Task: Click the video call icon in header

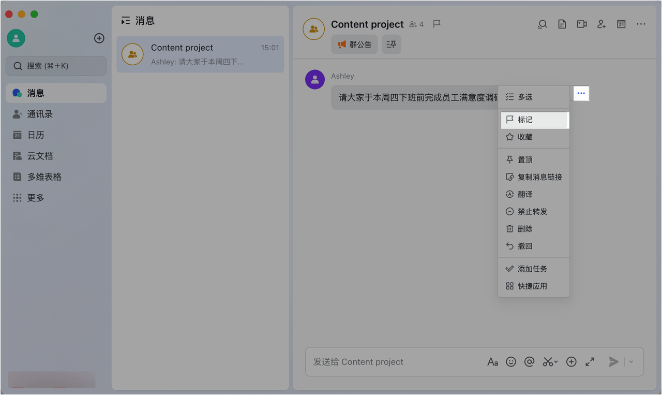Action: pyautogui.click(x=582, y=24)
